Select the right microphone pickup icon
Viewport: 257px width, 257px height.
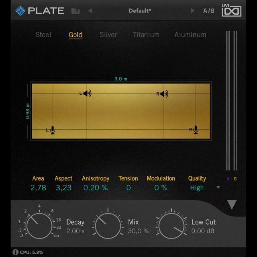tap(195, 130)
